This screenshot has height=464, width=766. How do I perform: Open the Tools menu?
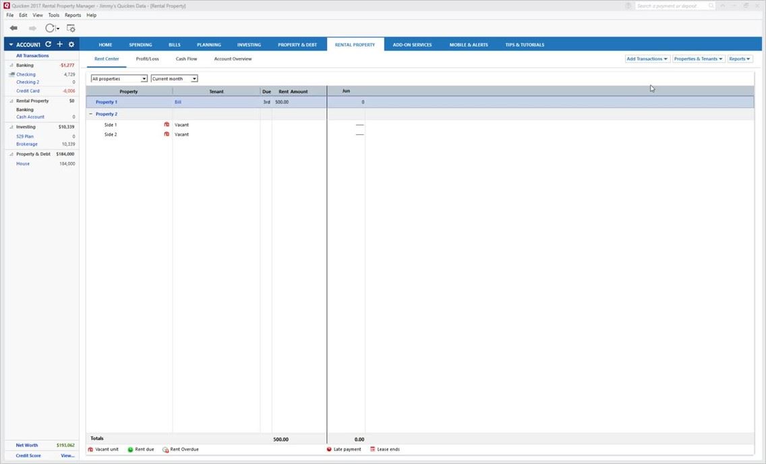(54, 15)
